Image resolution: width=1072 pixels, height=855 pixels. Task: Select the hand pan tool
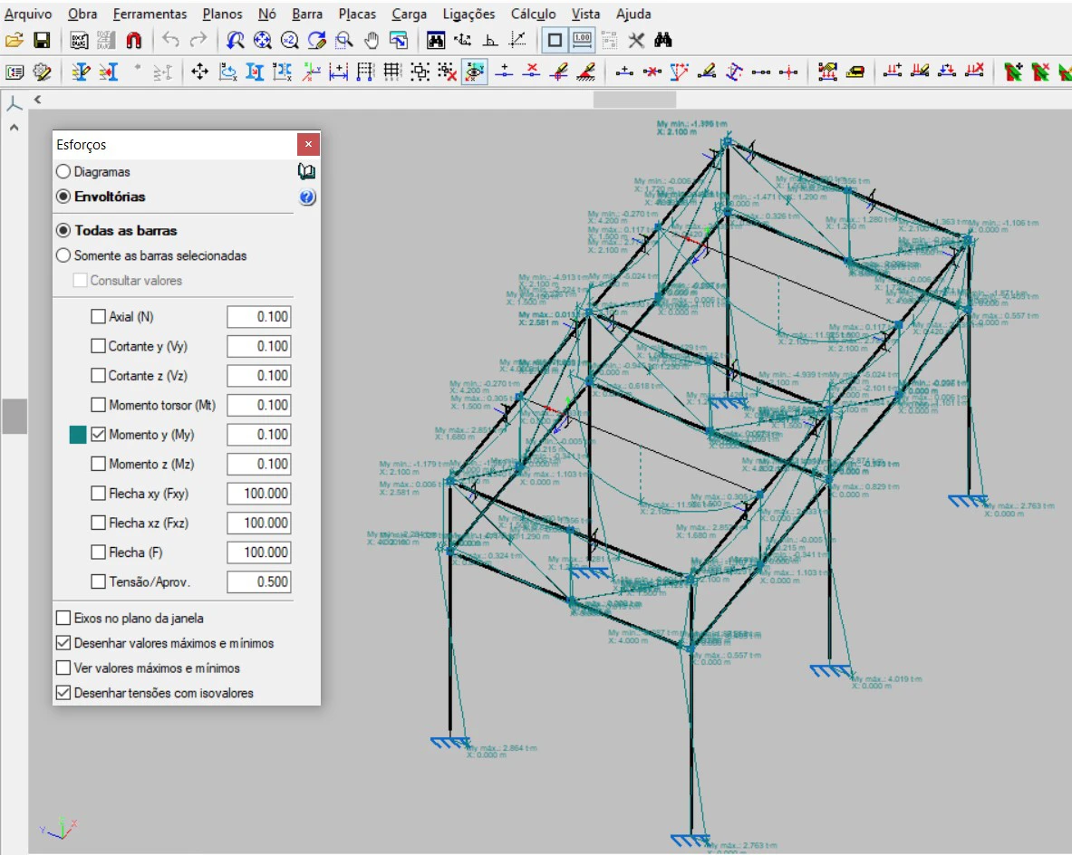pyautogui.click(x=372, y=40)
